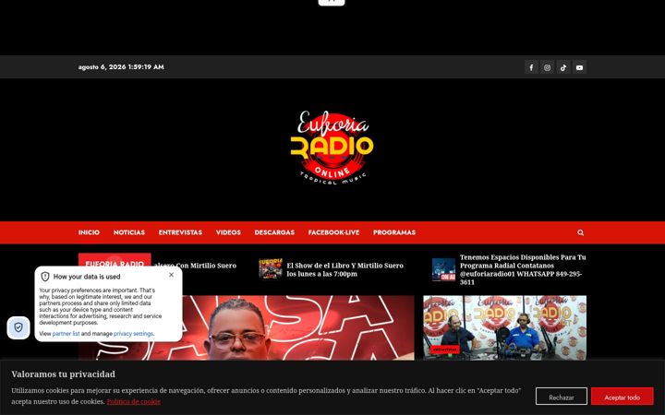Click the 'Valoramos tu privacidad' heading
This screenshot has height=415, width=665.
tap(63, 373)
